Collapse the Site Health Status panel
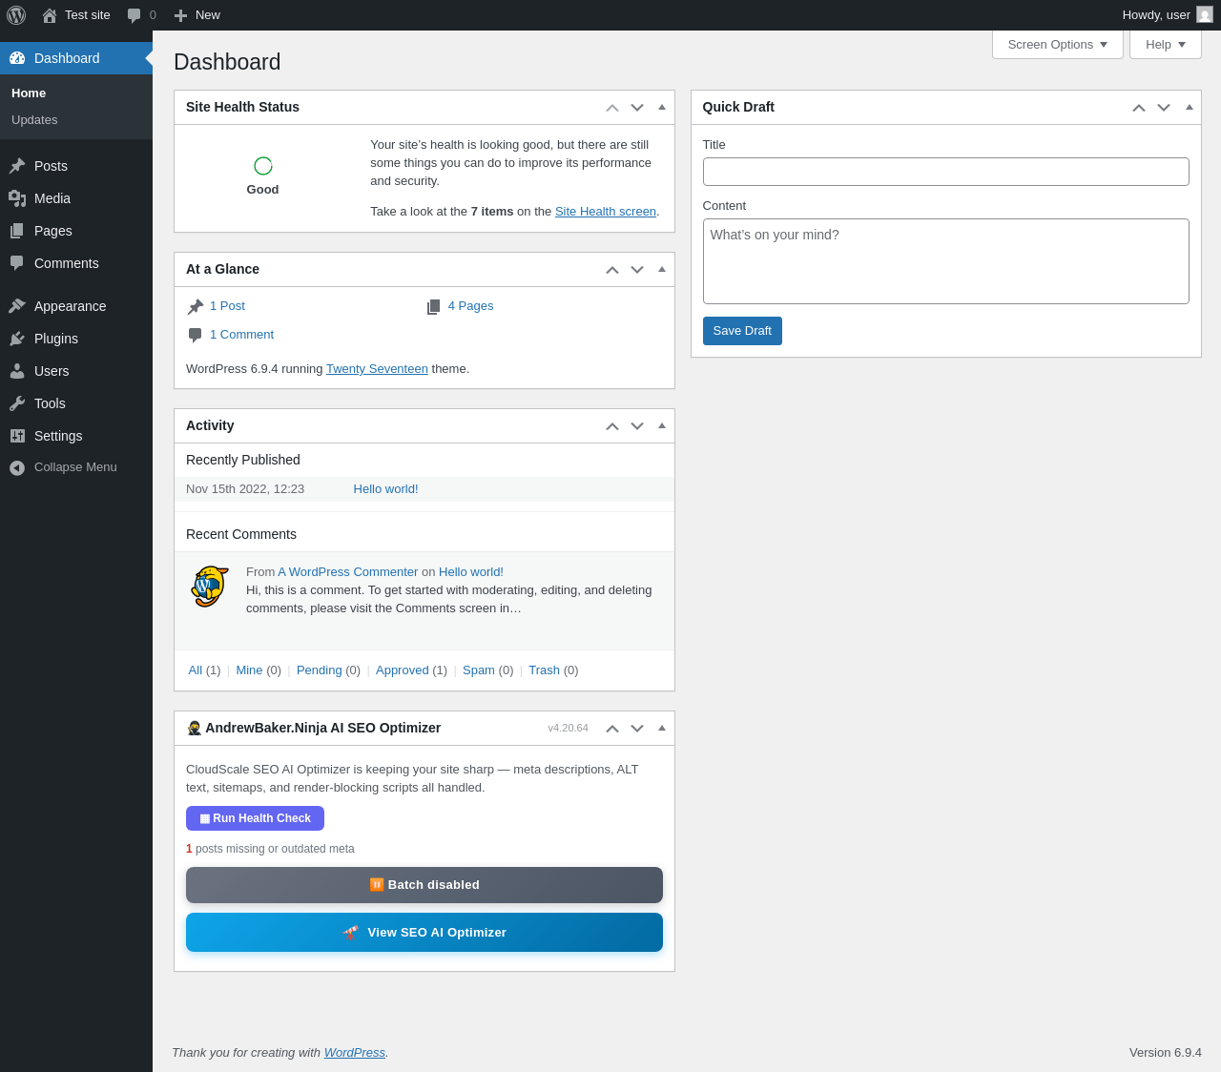This screenshot has height=1072, width=1221. click(662, 108)
